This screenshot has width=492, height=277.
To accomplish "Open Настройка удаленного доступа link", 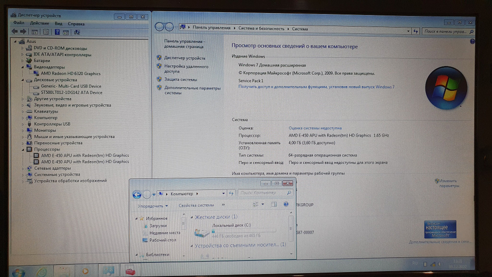I will 186,69.
